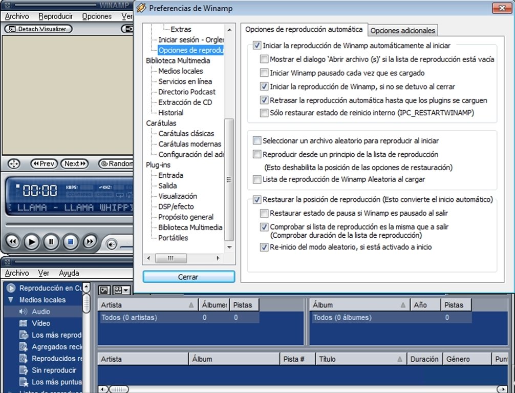Screen dimensions: 515x393
Task: Select the Los más reproducidos library item
Action: coord(50,335)
